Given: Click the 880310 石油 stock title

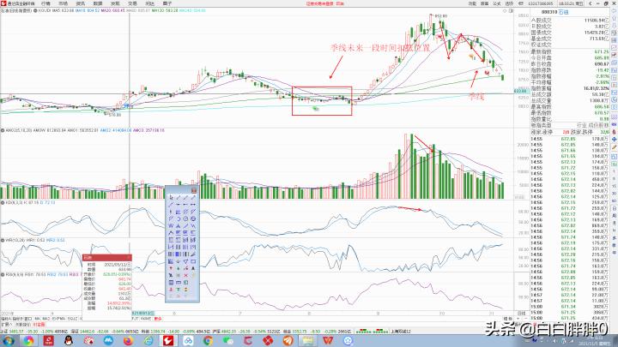Looking at the screenshot, I should 555,12.
